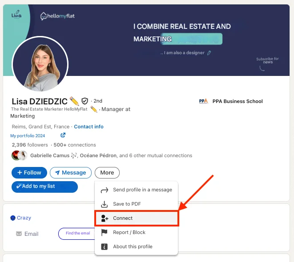The height and width of the screenshot is (262, 294).
Task: Select Report / Block menu entry
Action: pyautogui.click(x=136, y=232)
